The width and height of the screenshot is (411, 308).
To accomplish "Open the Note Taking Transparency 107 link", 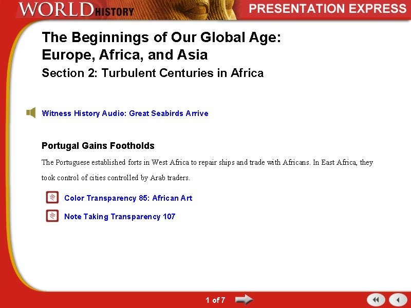I will point(120,217).
